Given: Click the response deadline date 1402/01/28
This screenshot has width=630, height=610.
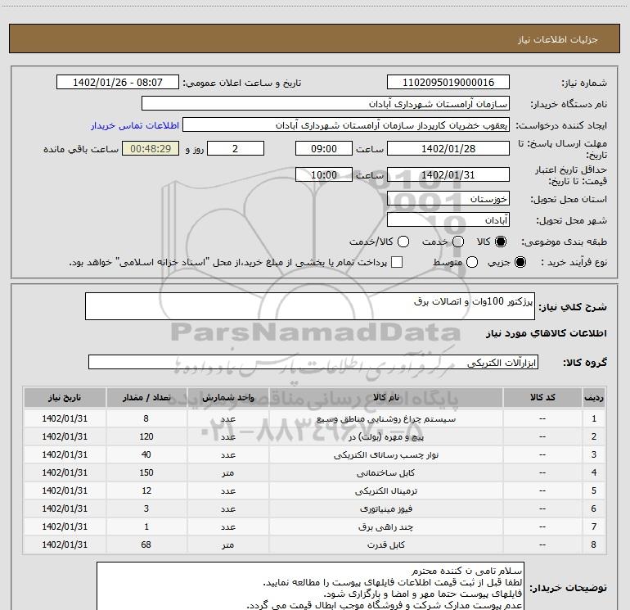Looking at the screenshot, I should pos(448,148).
